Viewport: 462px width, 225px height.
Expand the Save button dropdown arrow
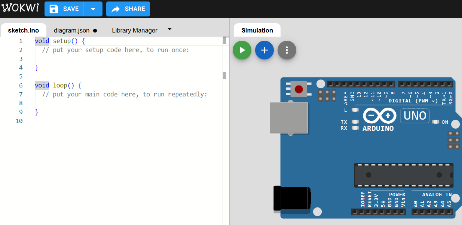point(93,9)
